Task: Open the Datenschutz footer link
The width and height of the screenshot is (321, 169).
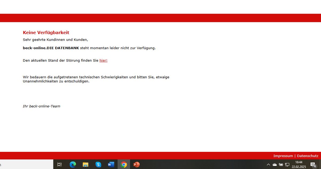Action: click(308, 156)
